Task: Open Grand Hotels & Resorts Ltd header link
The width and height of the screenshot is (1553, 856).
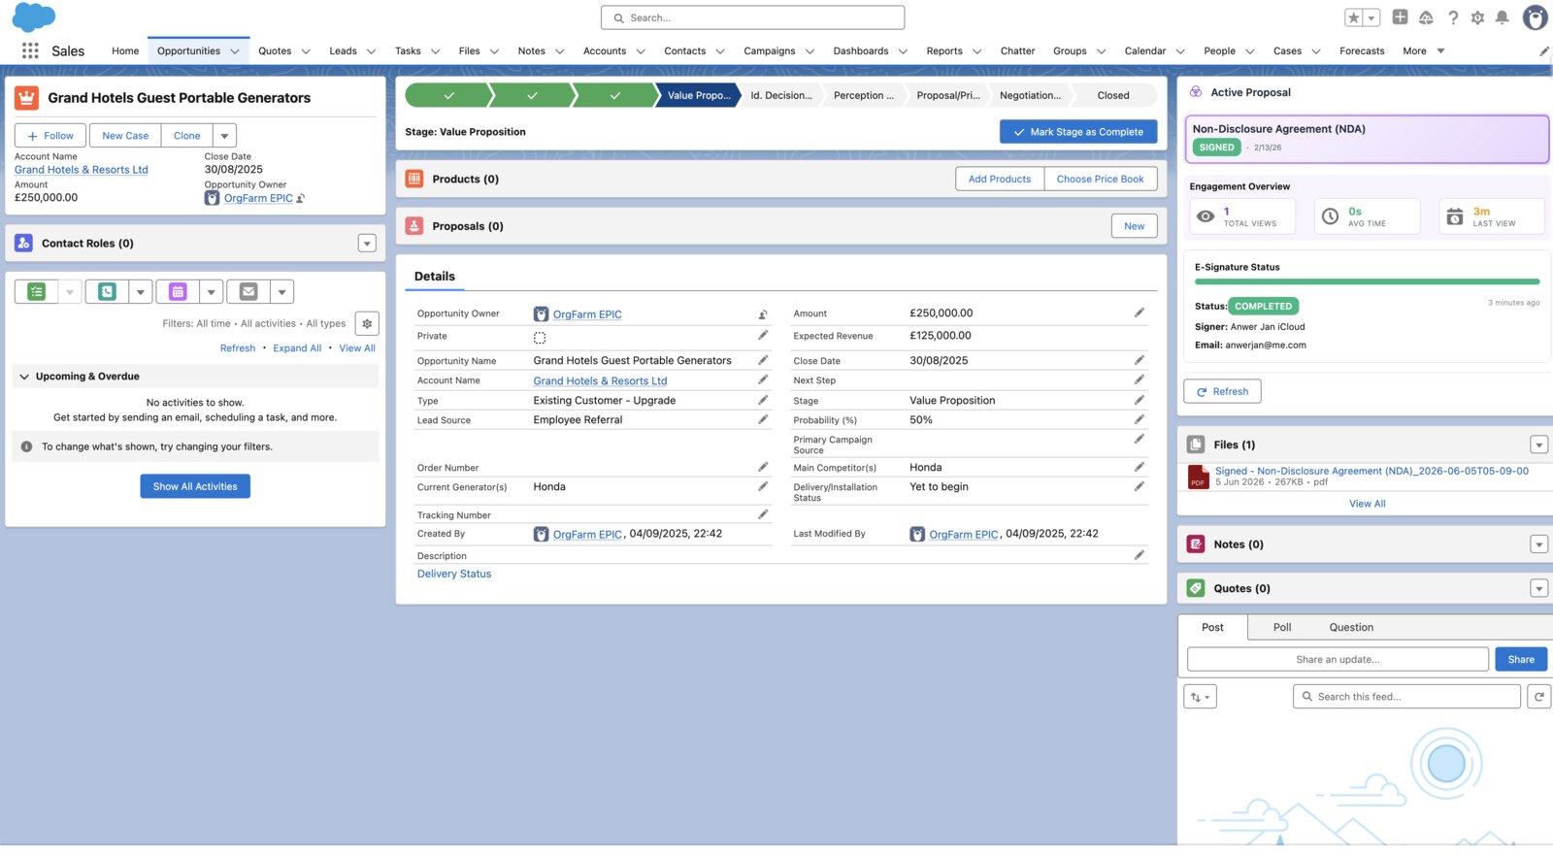Action: tap(82, 170)
